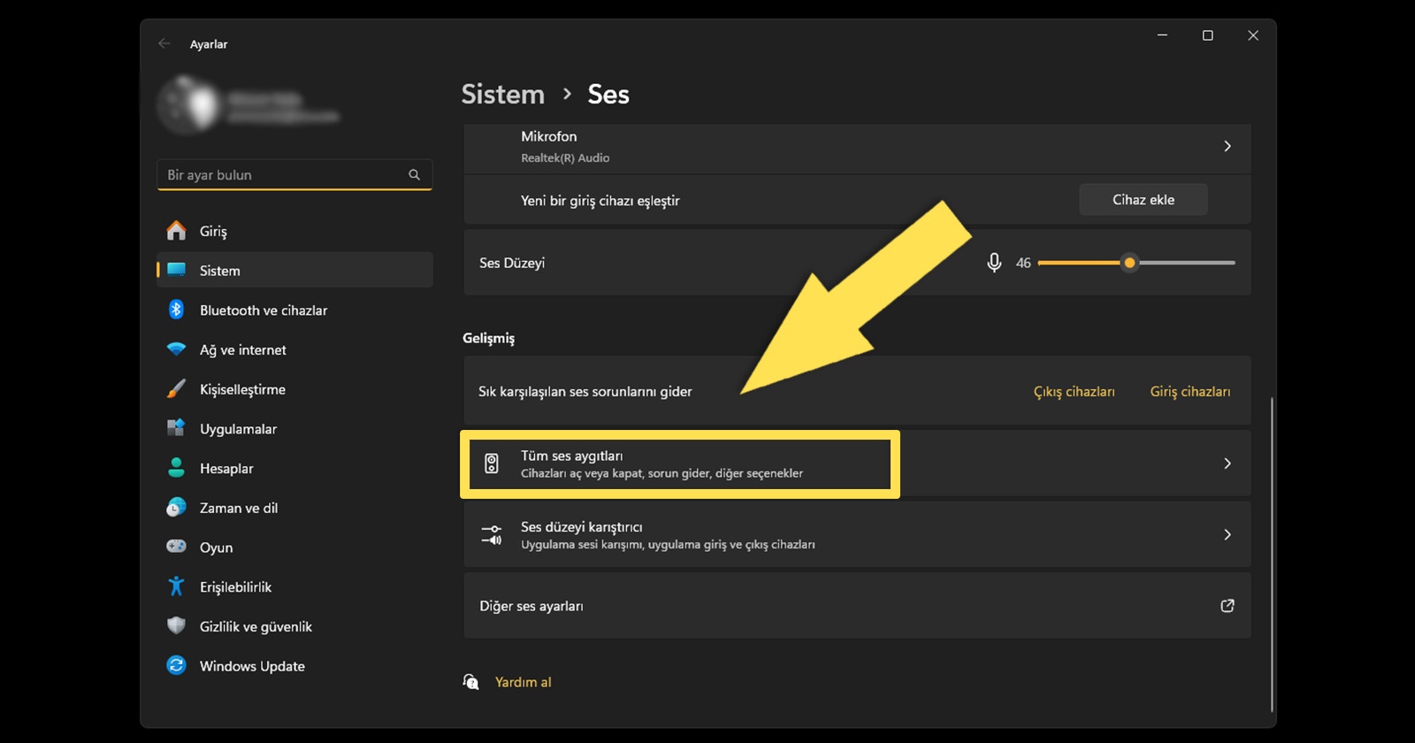Click the microphone mute icon beside Ses Düzeyi
The width and height of the screenshot is (1415, 743).
coord(994,263)
